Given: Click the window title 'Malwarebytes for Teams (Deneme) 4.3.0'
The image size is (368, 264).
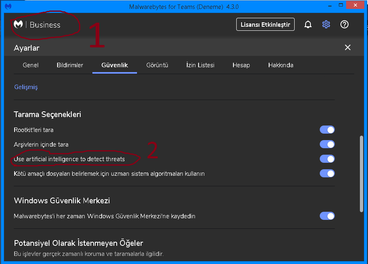Looking at the screenshot, I should pos(184,7).
